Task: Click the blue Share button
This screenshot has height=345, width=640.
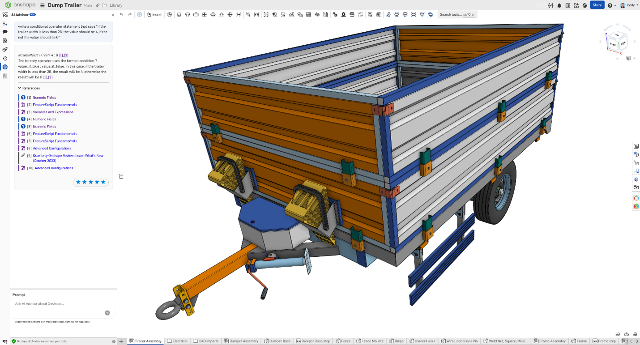Action: click(597, 5)
